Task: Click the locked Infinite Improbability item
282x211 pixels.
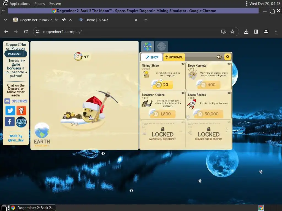Action: coord(209,134)
